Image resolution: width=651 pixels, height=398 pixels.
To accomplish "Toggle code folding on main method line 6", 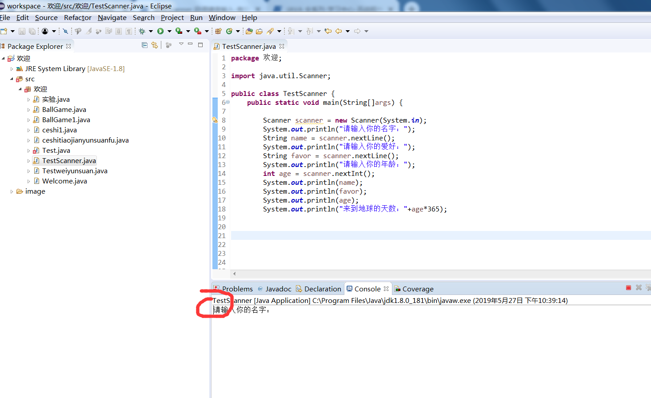I will click(x=228, y=102).
